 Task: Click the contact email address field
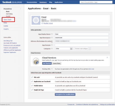click(82, 41)
